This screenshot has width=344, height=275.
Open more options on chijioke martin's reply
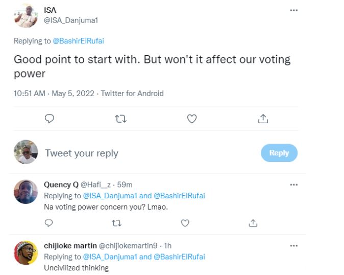pos(293,246)
